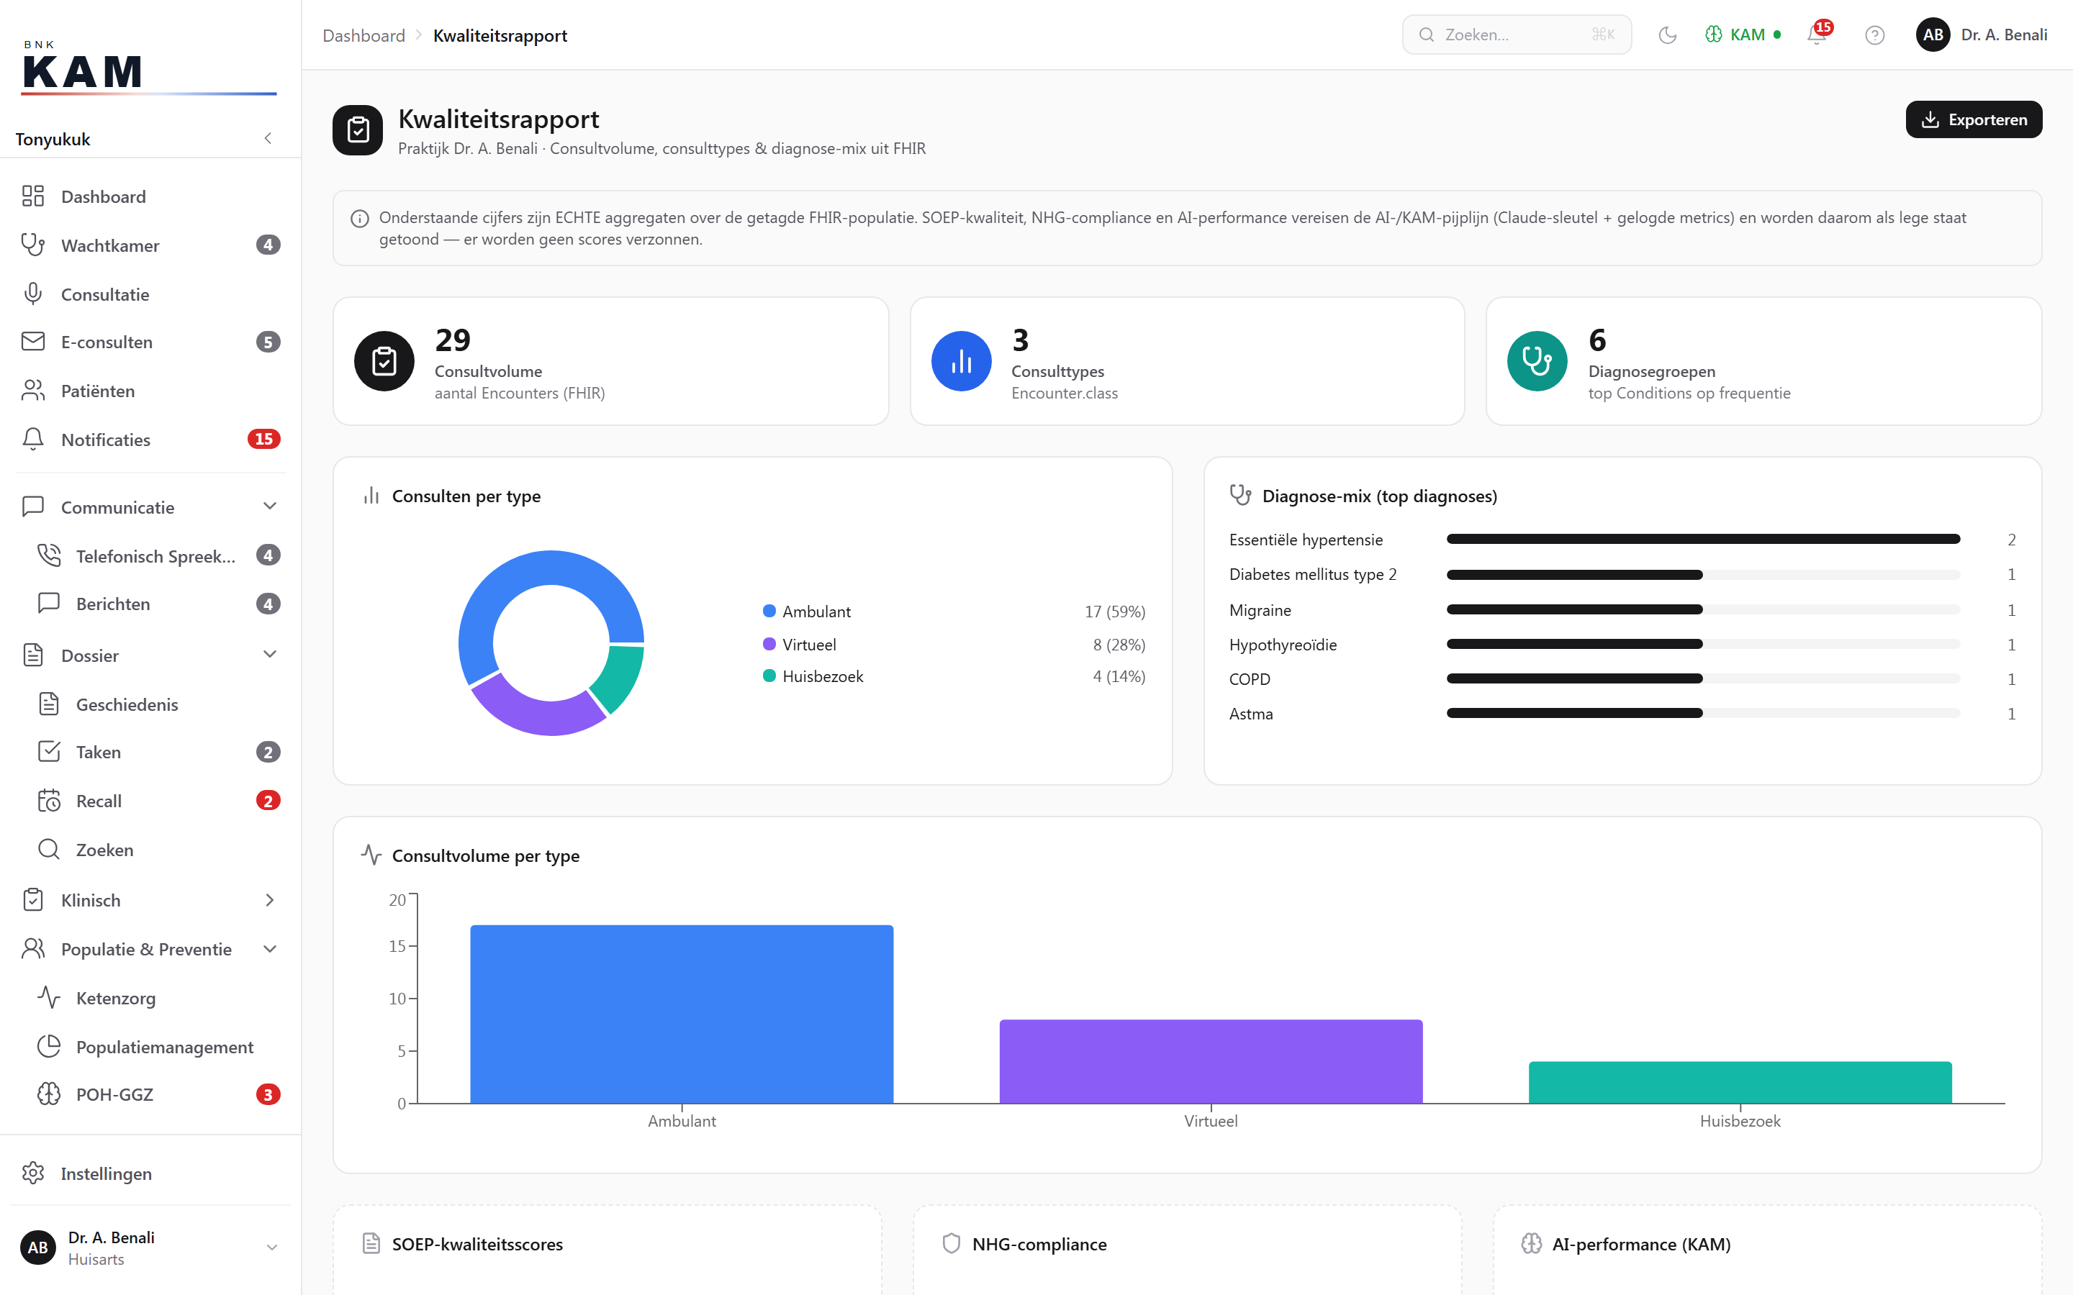Click the Essentiële hypertensie progress bar
This screenshot has width=2073, height=1295.
click(x=1703, y=539)
